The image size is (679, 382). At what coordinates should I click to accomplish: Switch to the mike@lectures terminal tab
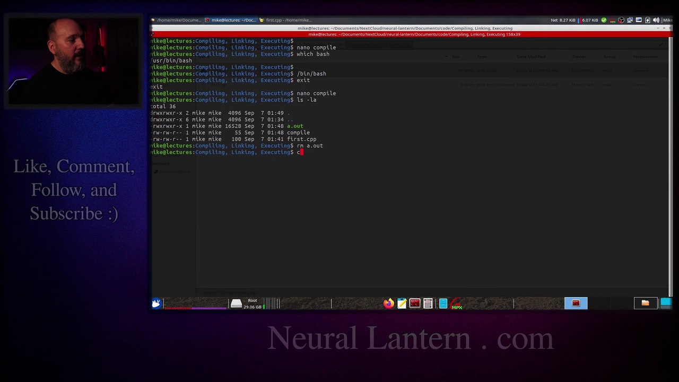[230, 20]
